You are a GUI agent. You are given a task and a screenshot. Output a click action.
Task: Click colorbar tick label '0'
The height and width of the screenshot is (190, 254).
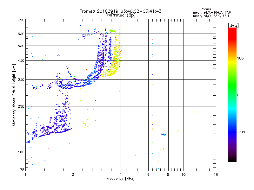pyautogui.click(x=238, y=95)
